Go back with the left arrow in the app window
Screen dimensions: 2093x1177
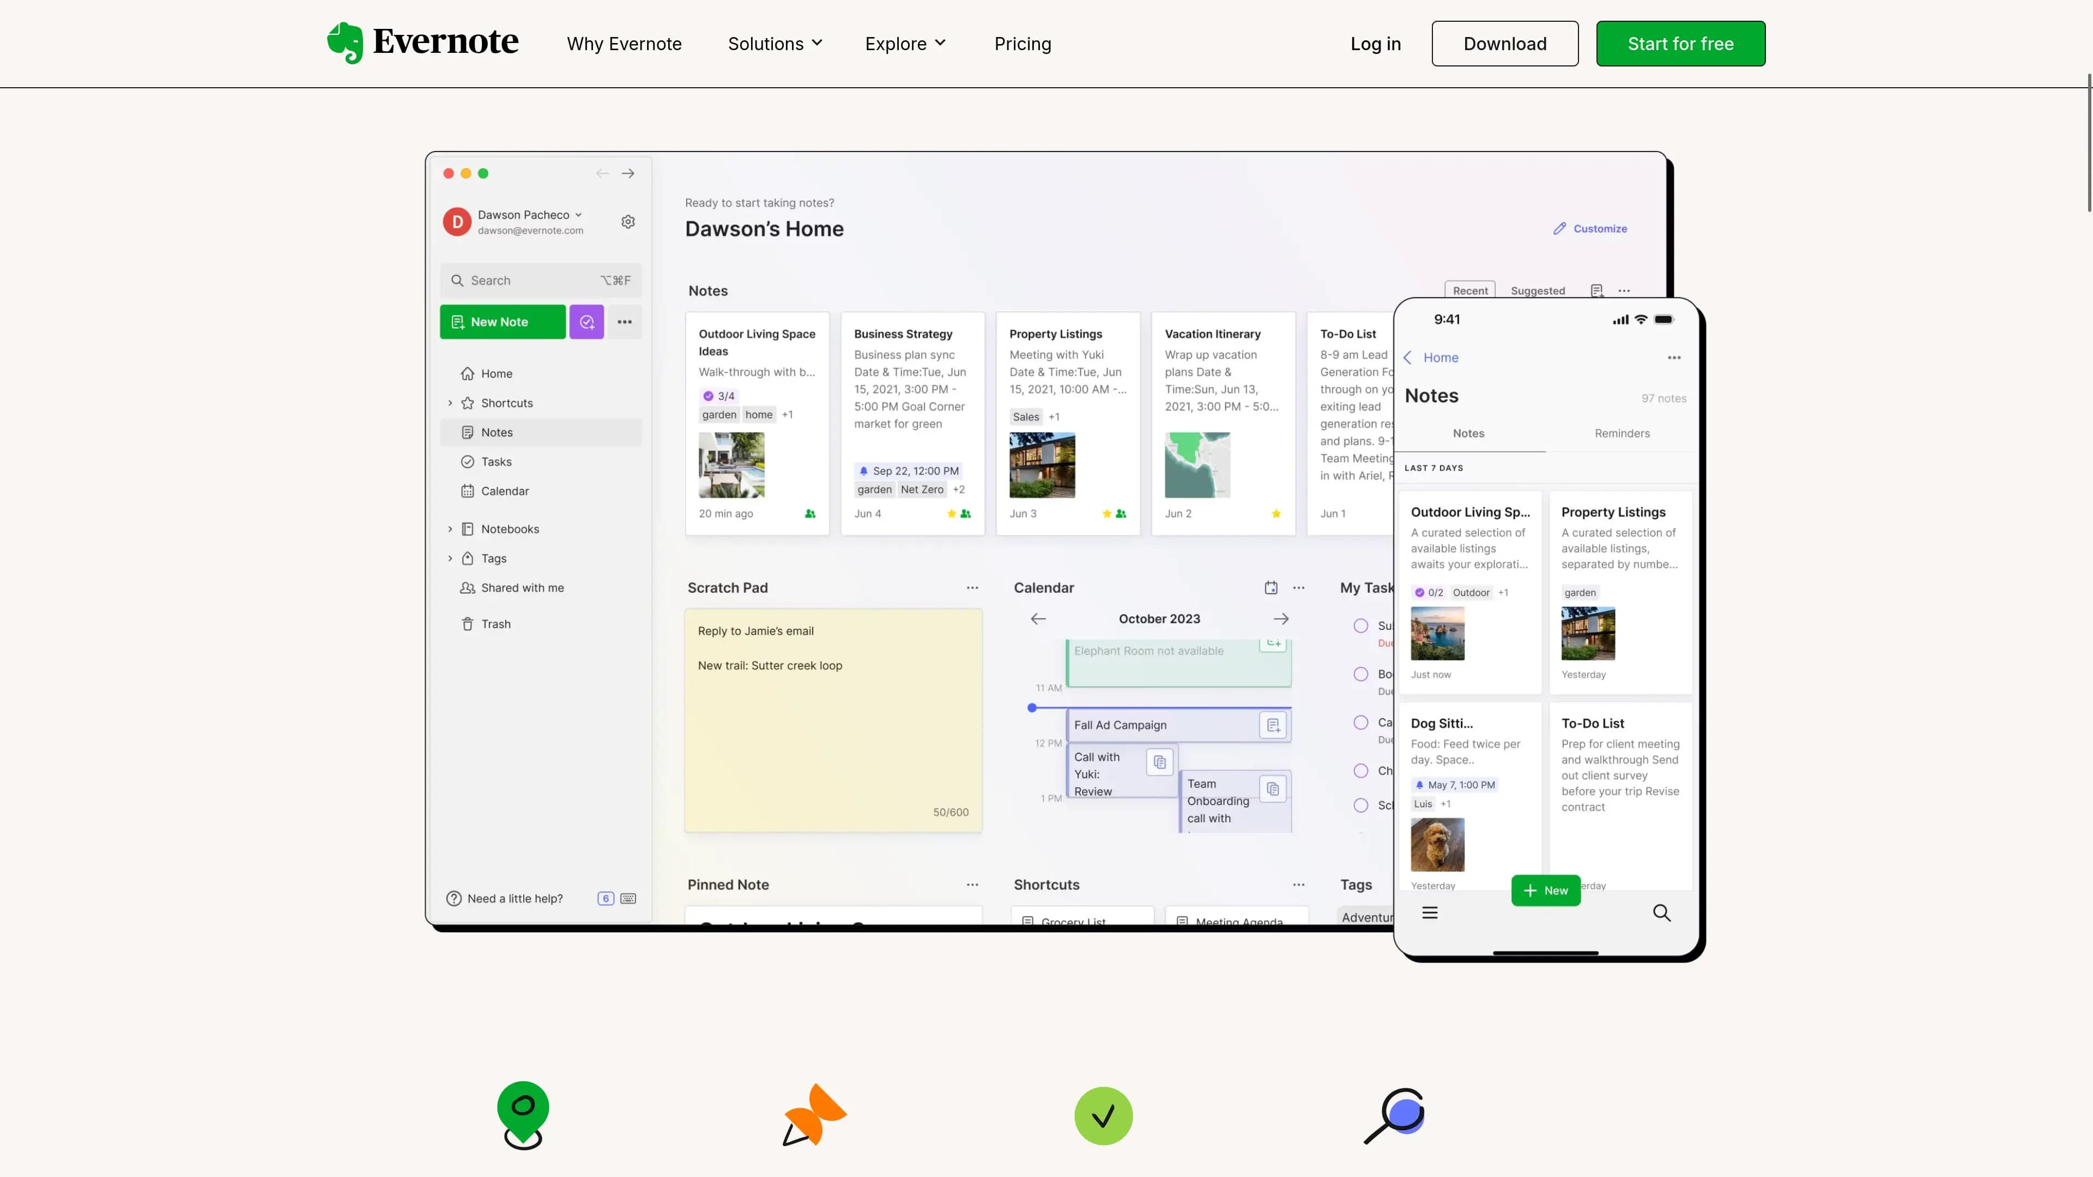click(602, 173)
